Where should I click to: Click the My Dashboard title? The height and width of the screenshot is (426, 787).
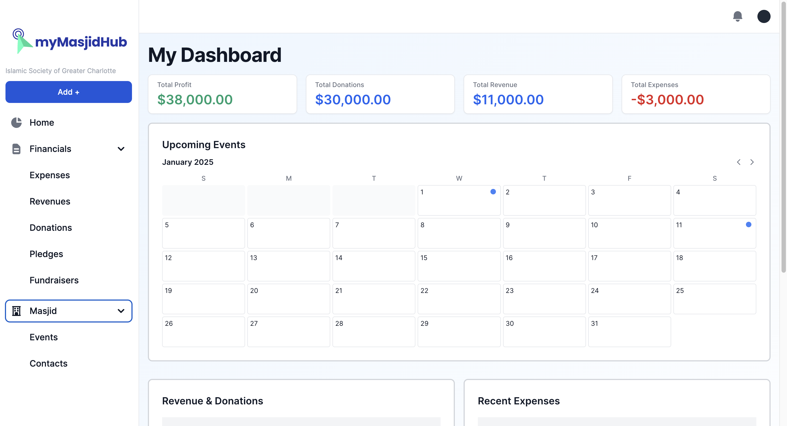tap(214, 55)
